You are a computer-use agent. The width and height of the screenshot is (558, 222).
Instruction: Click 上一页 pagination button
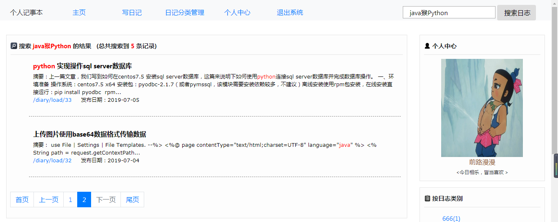coord(49,200)
